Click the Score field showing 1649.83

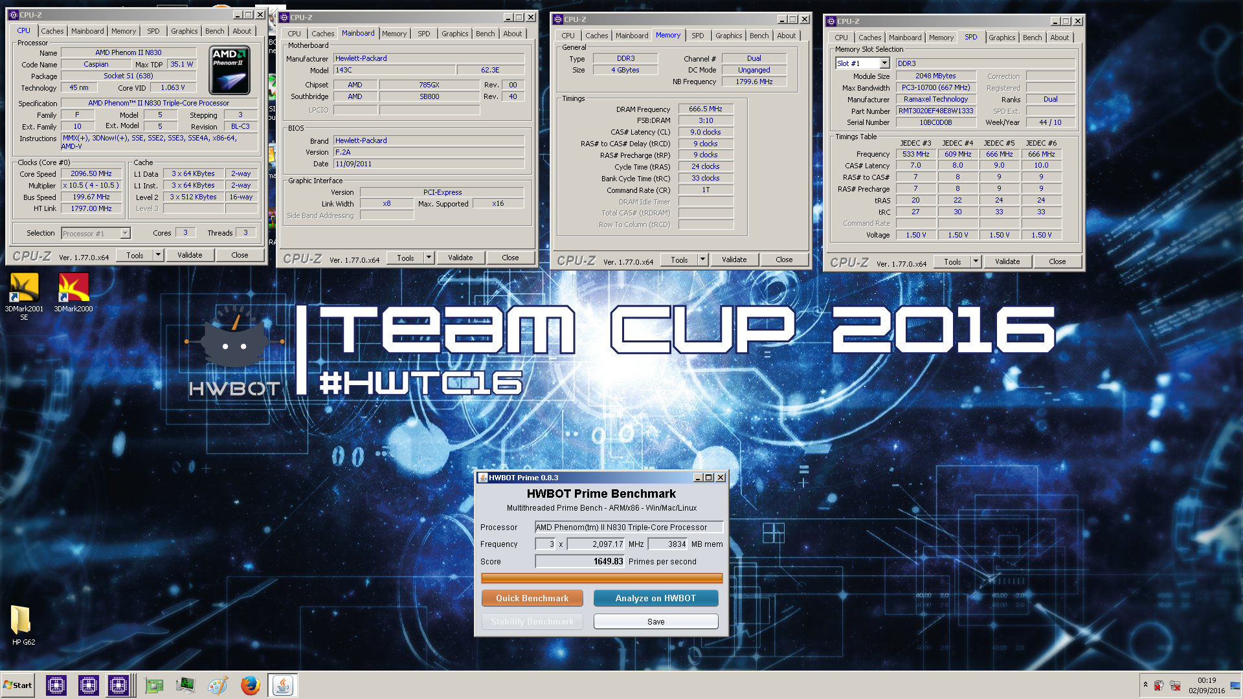(579, 561)
